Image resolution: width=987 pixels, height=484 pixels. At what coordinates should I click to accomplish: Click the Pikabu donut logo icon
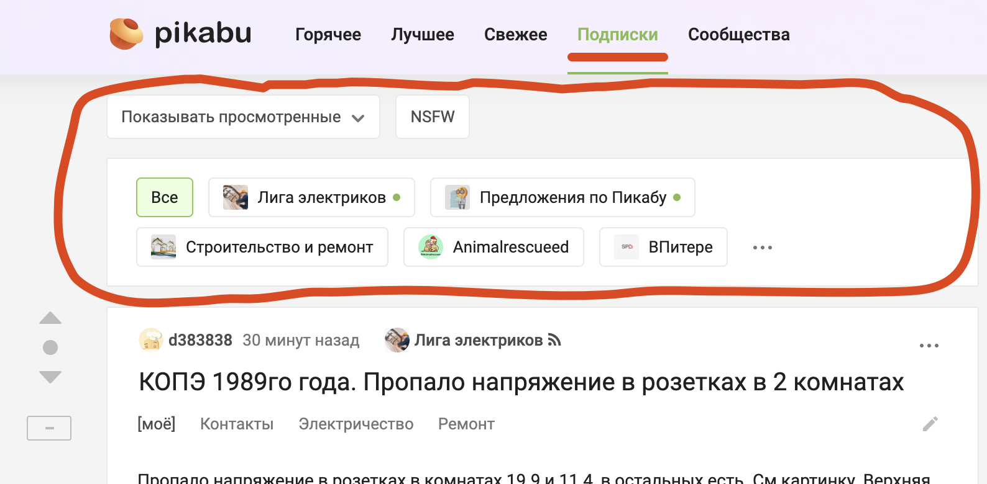pos(126,34)
